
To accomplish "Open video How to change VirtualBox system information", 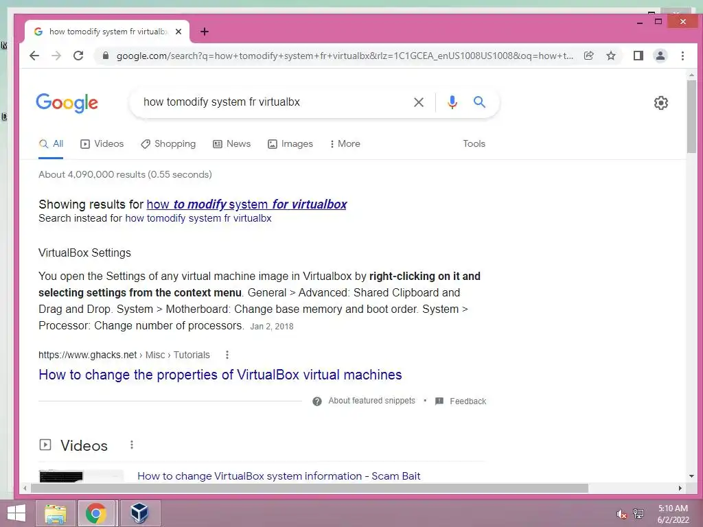I will [x=279, y=476].
